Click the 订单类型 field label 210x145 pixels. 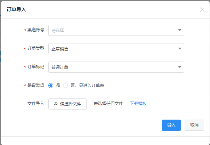click(x=36, y=48)
